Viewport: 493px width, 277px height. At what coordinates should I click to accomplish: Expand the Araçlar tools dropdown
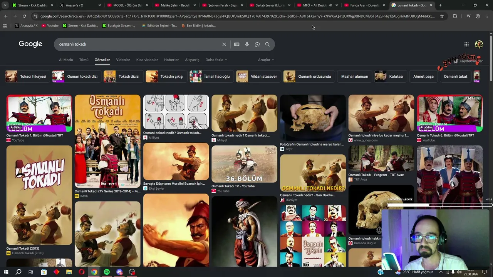[x=266, y=60]
